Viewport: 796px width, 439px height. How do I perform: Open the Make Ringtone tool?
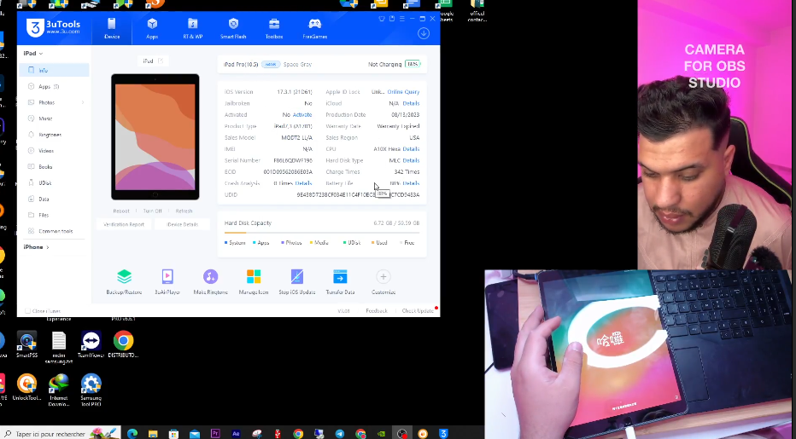[x=211, y=282]
